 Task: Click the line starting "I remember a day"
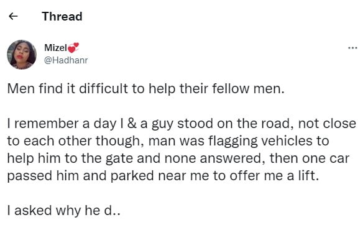[181, 124]
